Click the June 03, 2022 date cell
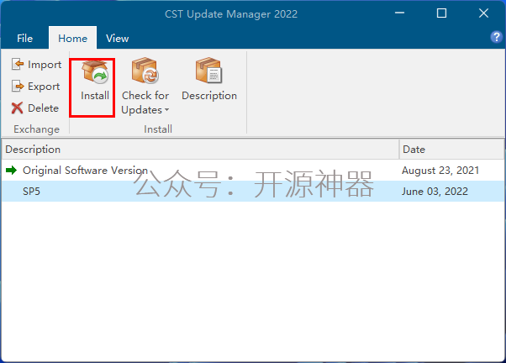Image resolution: width=506 pixels, height=363 pixels. (435, 192)
